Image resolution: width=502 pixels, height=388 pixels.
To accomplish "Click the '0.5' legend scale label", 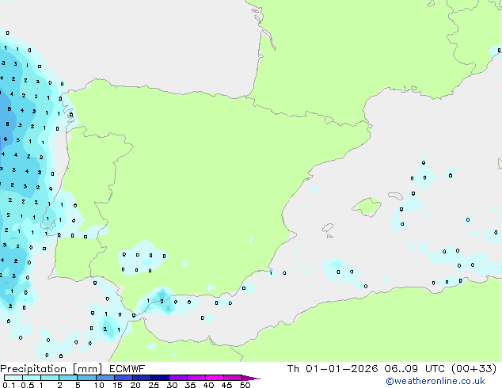I will tap(28, 385).
